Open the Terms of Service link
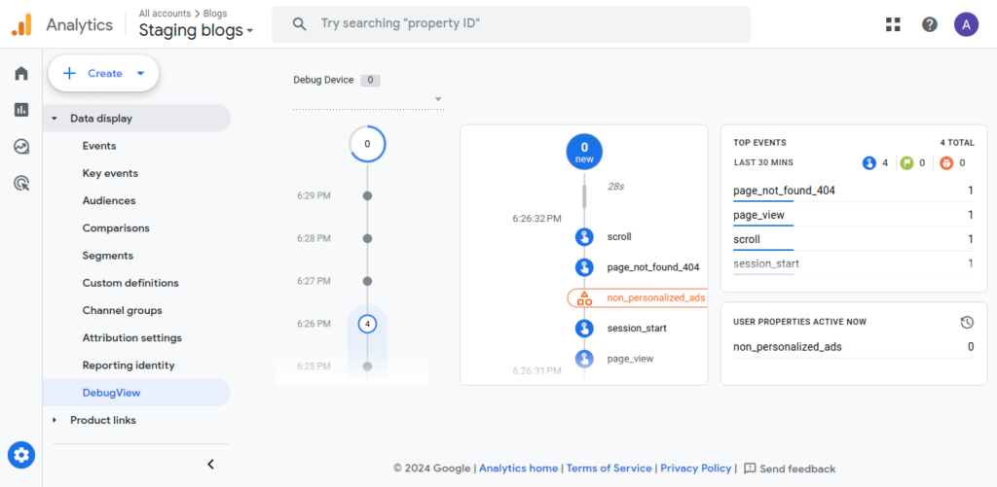This screenshot has height=487, width=997. pyautogui.click(x=609, y=469)
